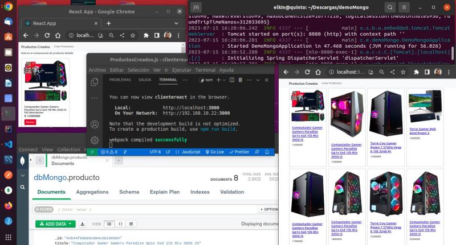
Task: Open VS Code Manage gear icon
Action: (x=95, y=139)
